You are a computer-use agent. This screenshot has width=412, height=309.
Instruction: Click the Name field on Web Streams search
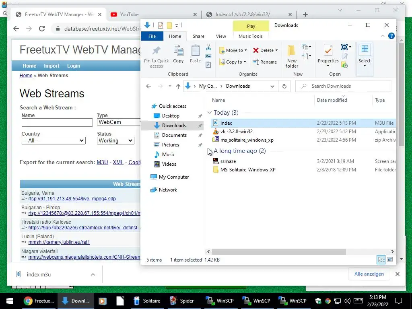click(x=57, y=122)
